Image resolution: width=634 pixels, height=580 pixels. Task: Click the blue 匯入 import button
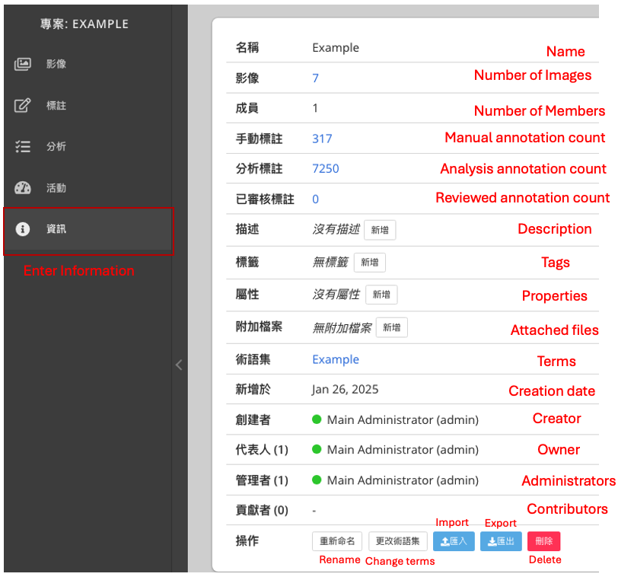pyautogui.click(x=454, y=541)
